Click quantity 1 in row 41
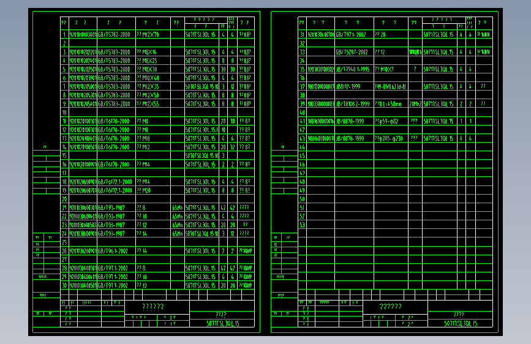The width and height of the screenshot is (531, 344). (x=461, y=121)
